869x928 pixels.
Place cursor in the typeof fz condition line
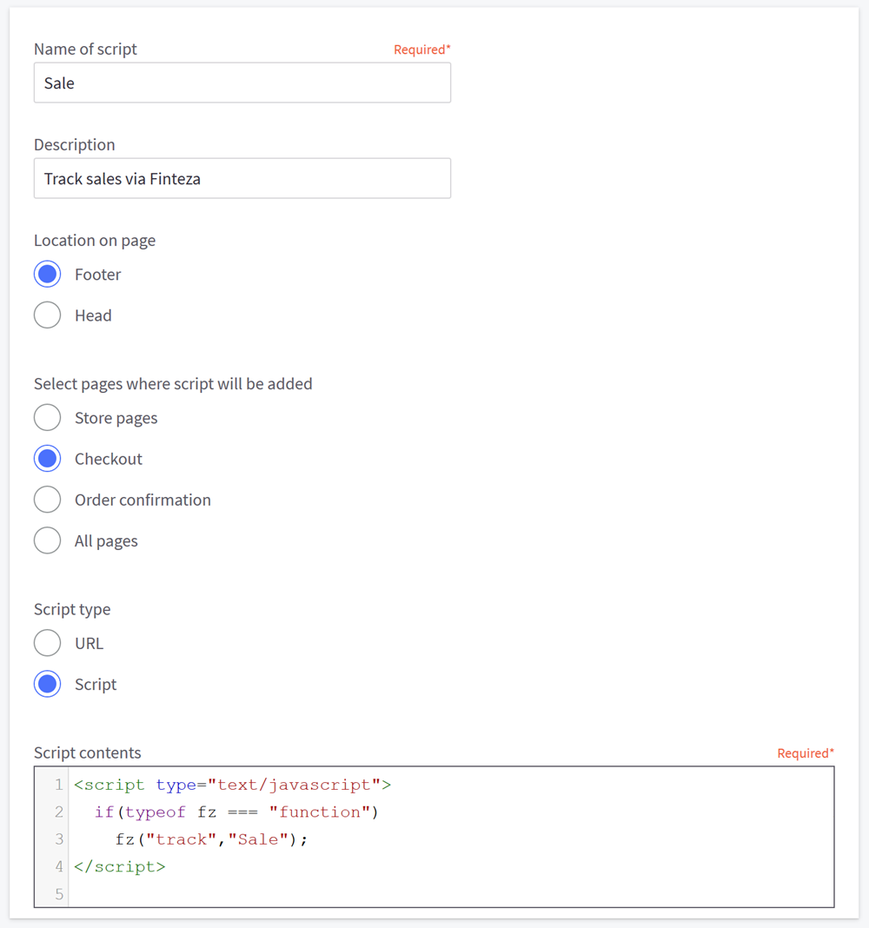pos(236,812)
